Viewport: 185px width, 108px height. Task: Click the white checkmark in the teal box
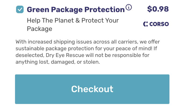click(20, 9)
